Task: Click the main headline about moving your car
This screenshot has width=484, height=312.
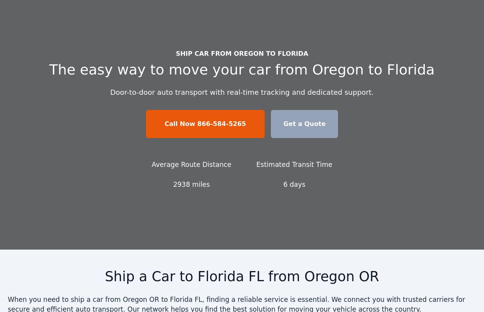Action: tap(242, 69)
